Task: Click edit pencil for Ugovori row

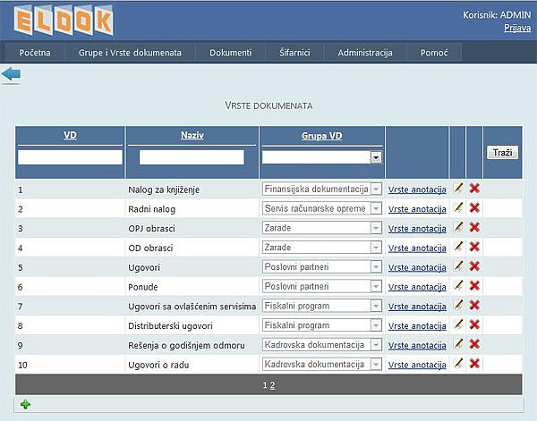Action: (458, 266)
